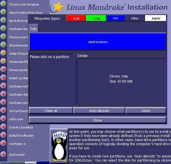
Task: Click the red star beside Choose packages
Action: (3, 69)
